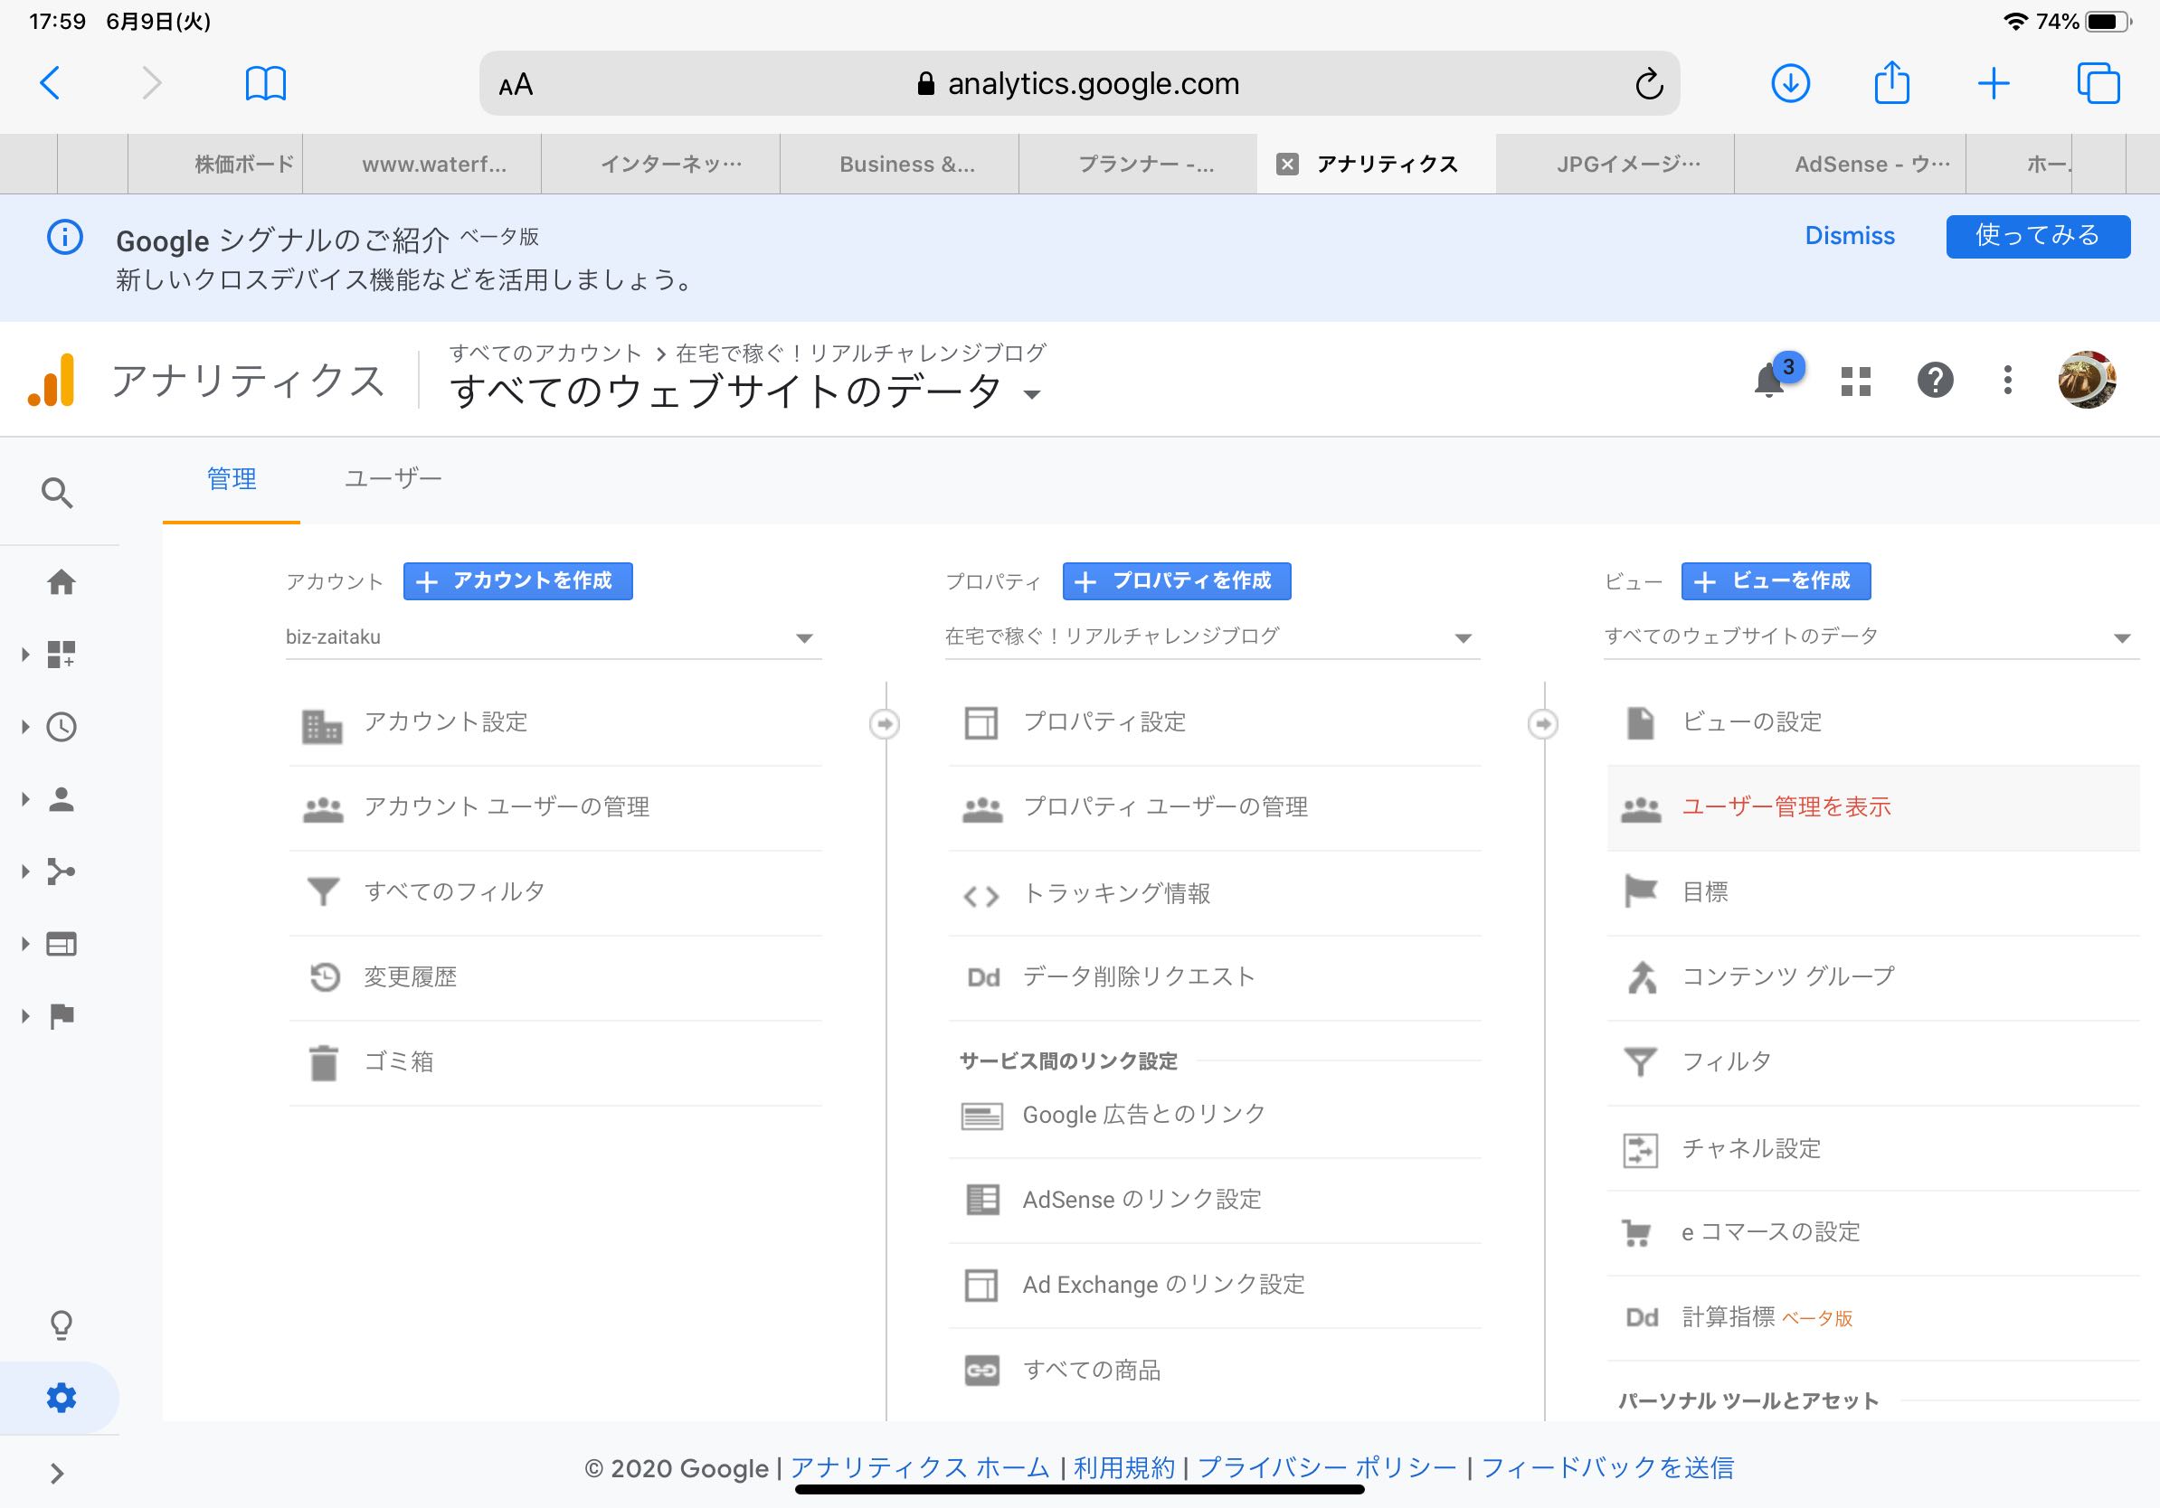
Task: Click アカウントを作成 button
Action: click(517, 581)
